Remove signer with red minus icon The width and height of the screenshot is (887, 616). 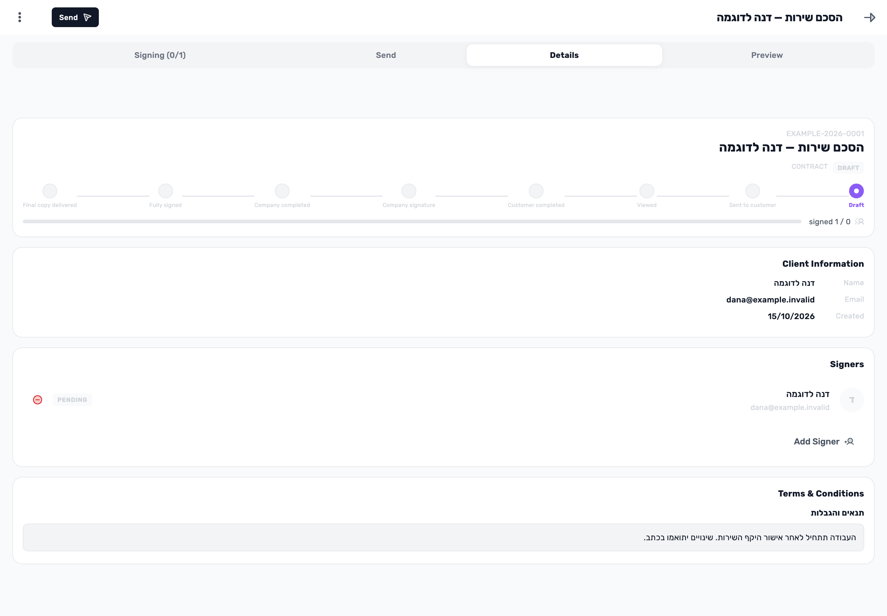coord(38,400)
